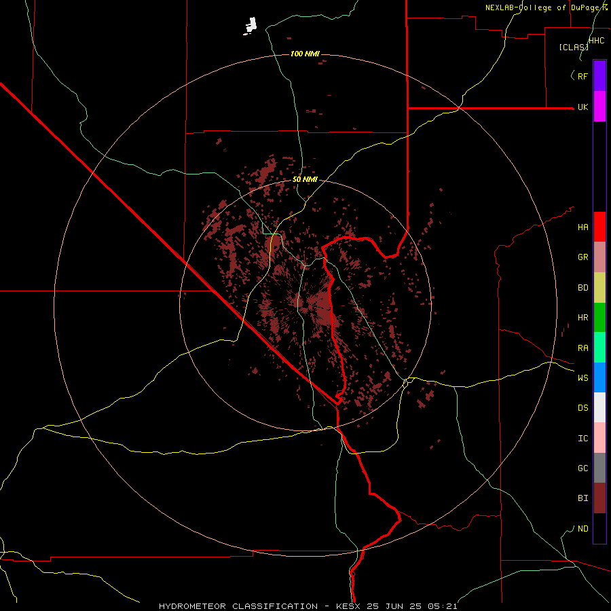The image size is (611, 611).
Task: Click the RF legend label
Action: [x=583, y=76]
